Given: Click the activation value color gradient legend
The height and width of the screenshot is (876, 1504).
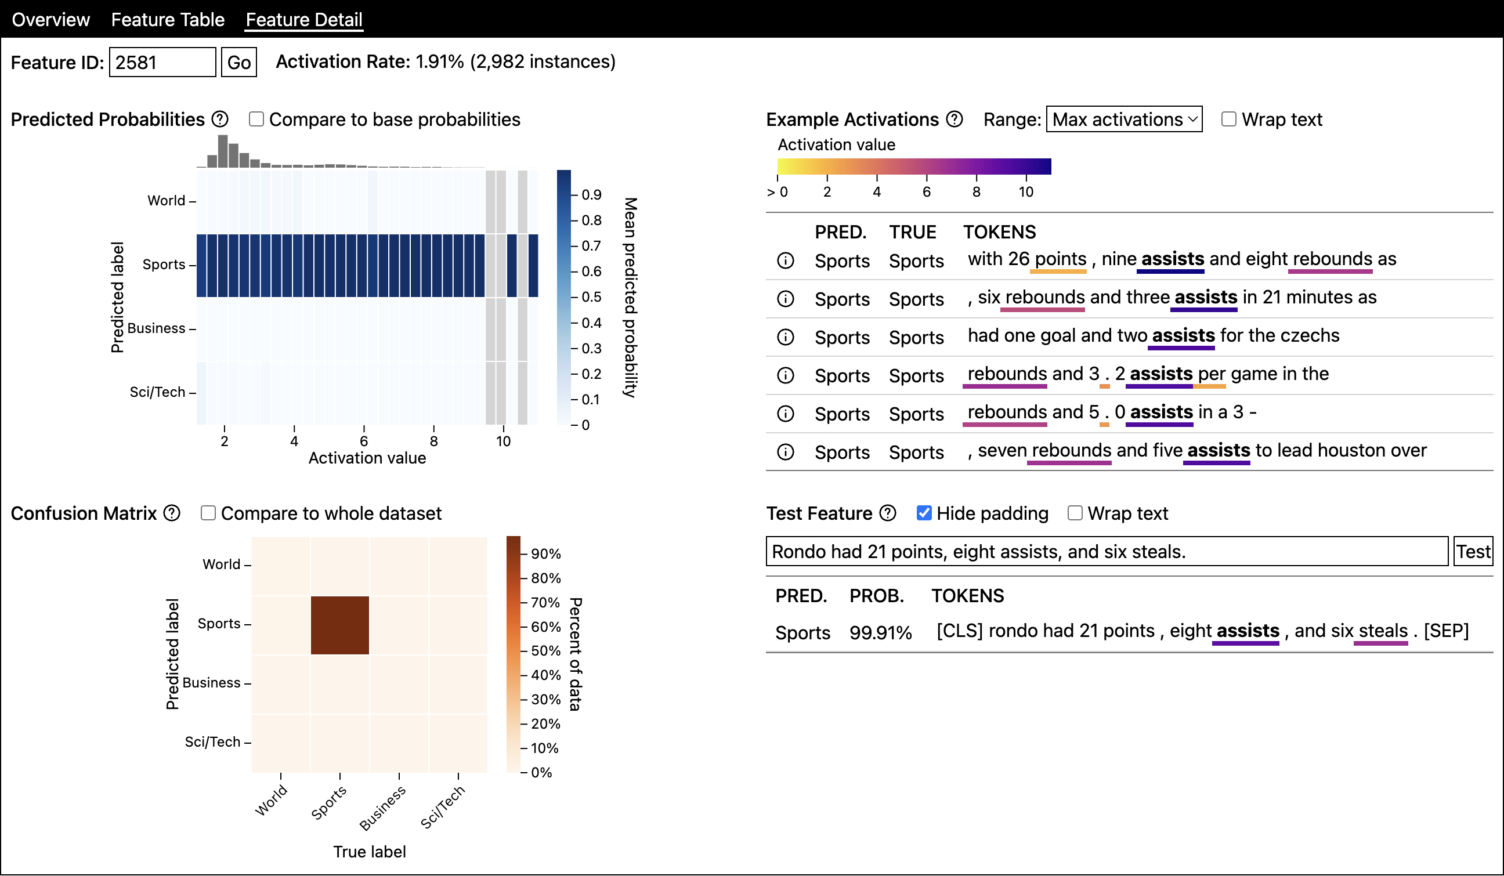Looking at the screenshot, I should [x=914, y=166].
